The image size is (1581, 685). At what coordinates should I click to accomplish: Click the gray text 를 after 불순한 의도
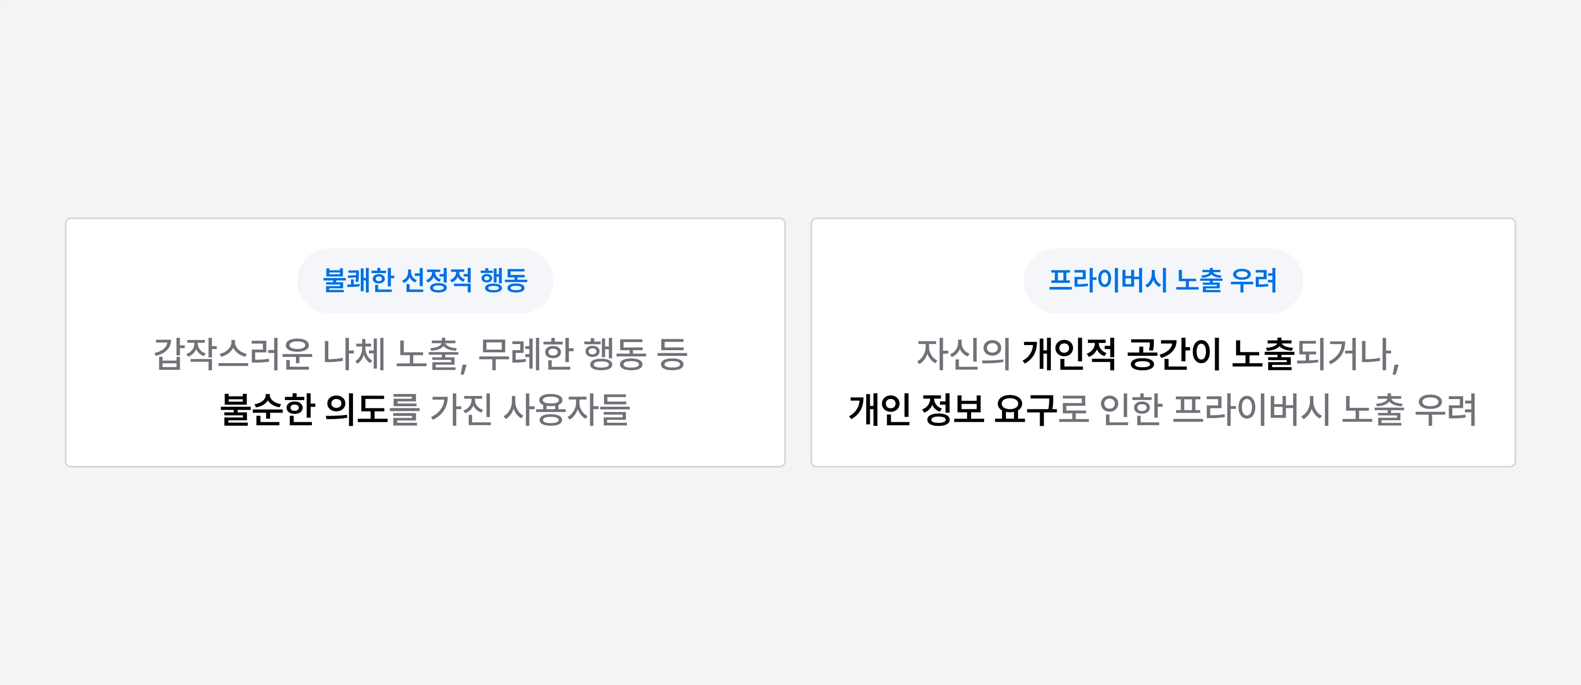pos(405,409)
